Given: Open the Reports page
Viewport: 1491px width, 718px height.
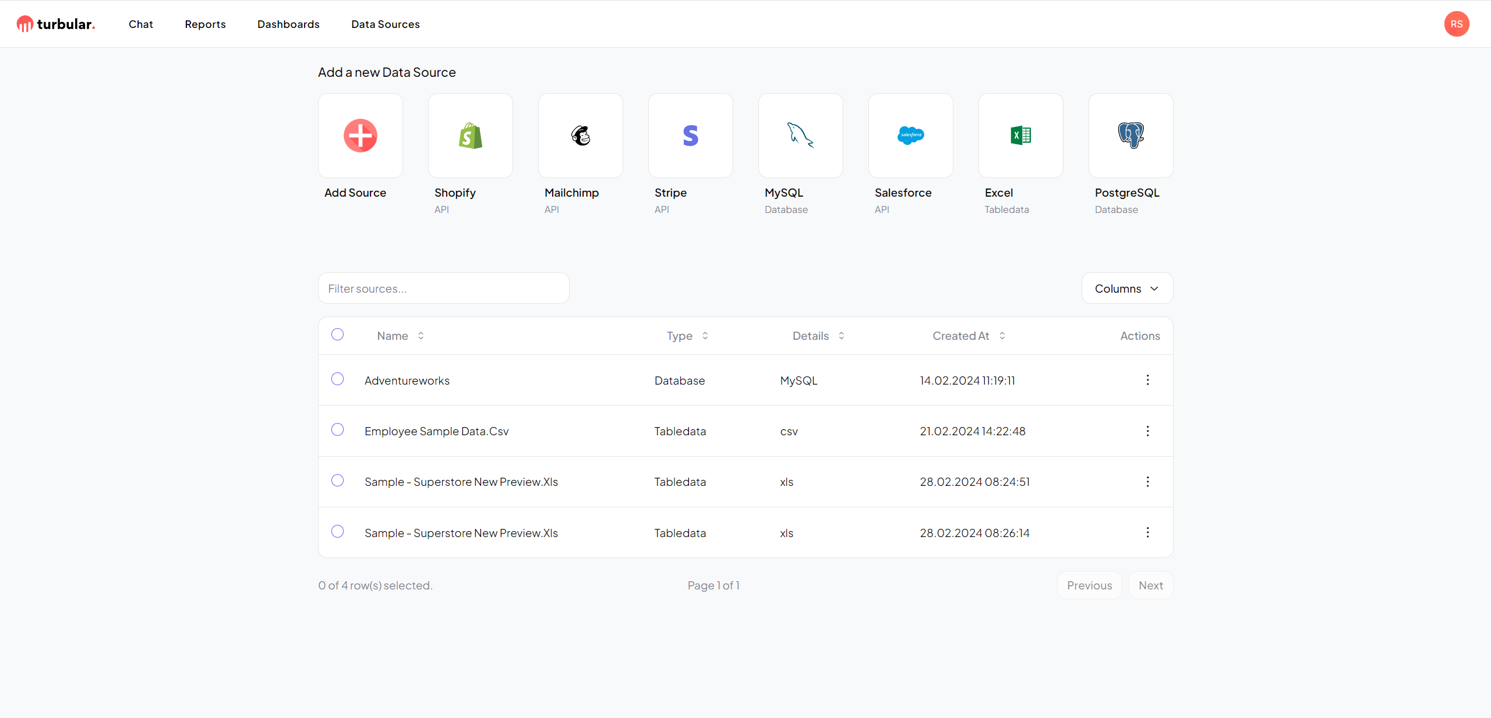Looking at the screenshot, I should (x=205, y=24).
